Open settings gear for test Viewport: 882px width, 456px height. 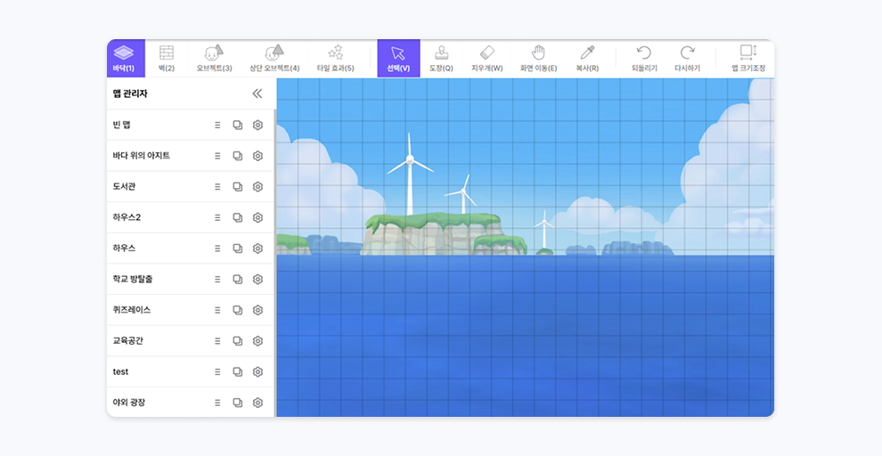(x=257, y=372)
